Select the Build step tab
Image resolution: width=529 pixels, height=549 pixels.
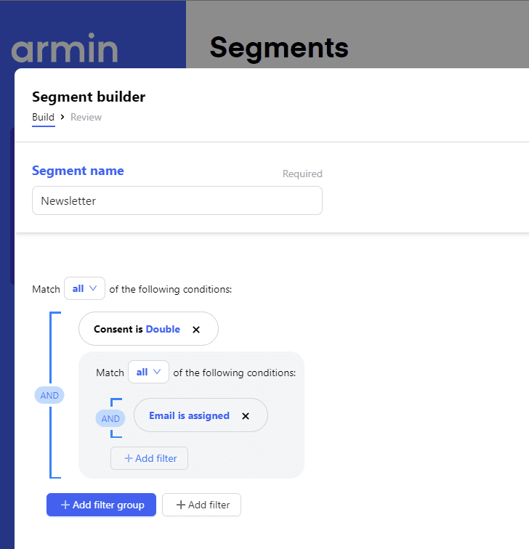click(43, 117)
